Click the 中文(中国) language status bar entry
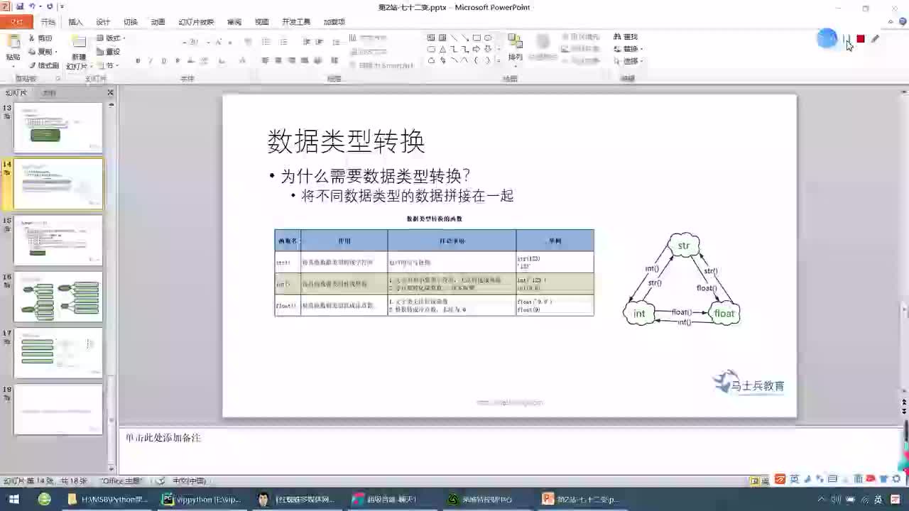Viewport: 909px width, 511px height. point(189,481)
